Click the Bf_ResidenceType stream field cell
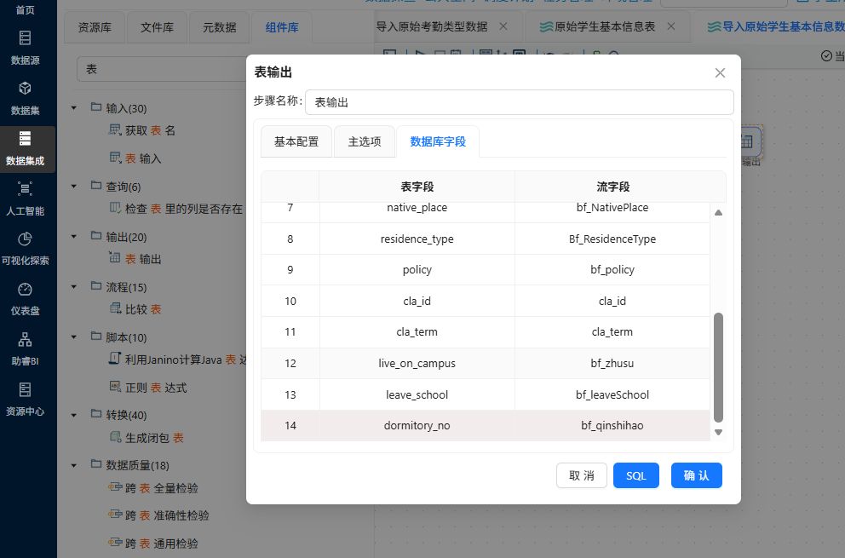This screenshot has width=845, height=558. (x=612, y=239)
